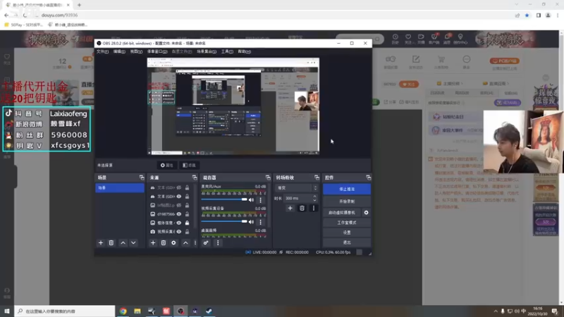Open virtual camera settings gear icon
The width and height of the screenshot is (564, 317).
pos(366,213)
